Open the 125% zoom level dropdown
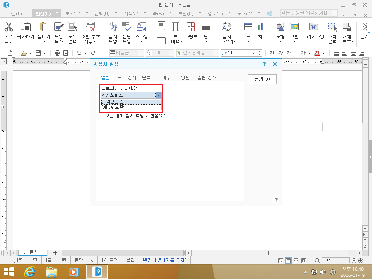372x279 pixels. [x=347, y=260]
